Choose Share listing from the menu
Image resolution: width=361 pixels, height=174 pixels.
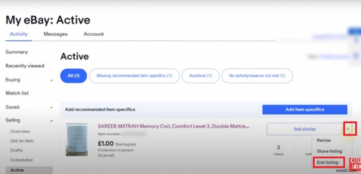[329, 151]
